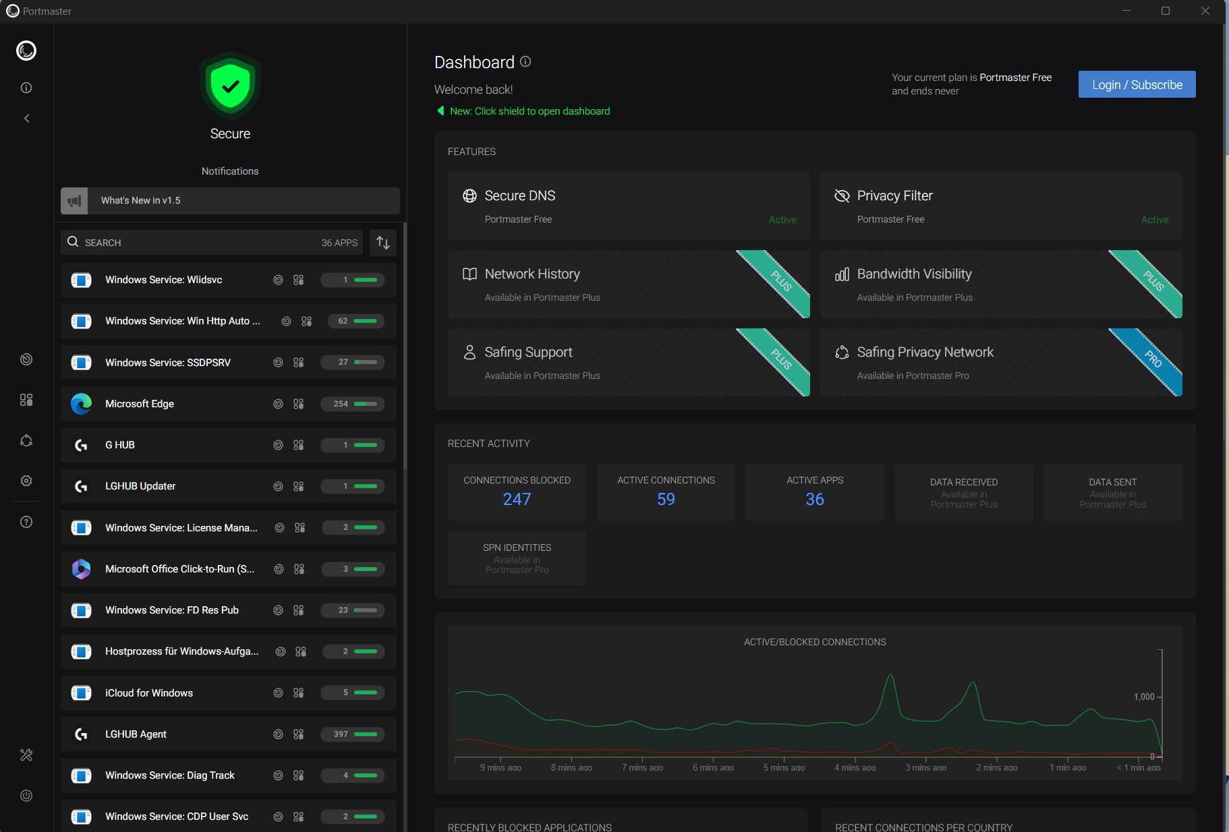Click the green Secure shield icon
Viewport: 1229px width, 832px height.
tap(230, 86)
